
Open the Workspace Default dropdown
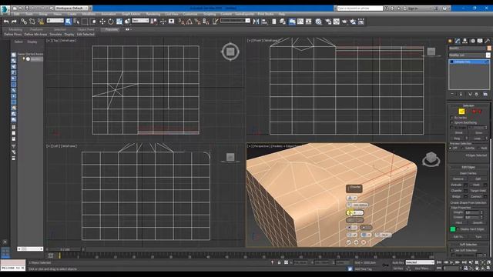click(72, 8)
